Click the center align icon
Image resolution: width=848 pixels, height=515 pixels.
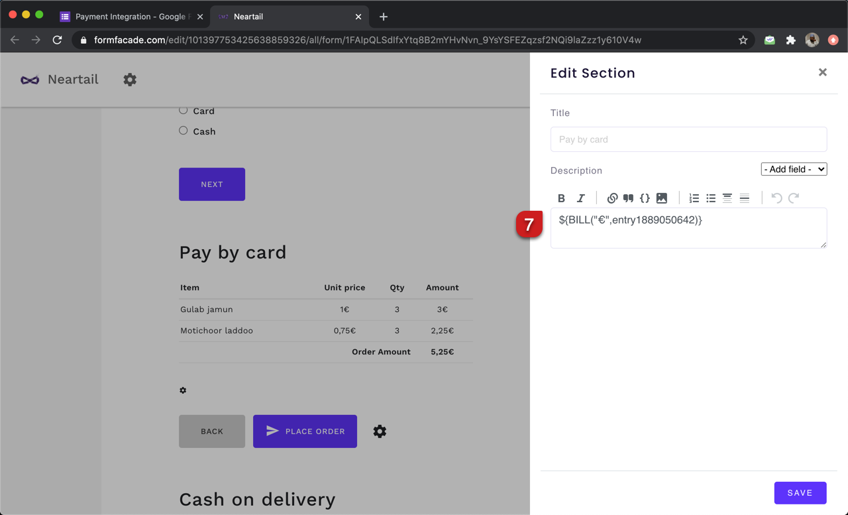pos(727,198)
